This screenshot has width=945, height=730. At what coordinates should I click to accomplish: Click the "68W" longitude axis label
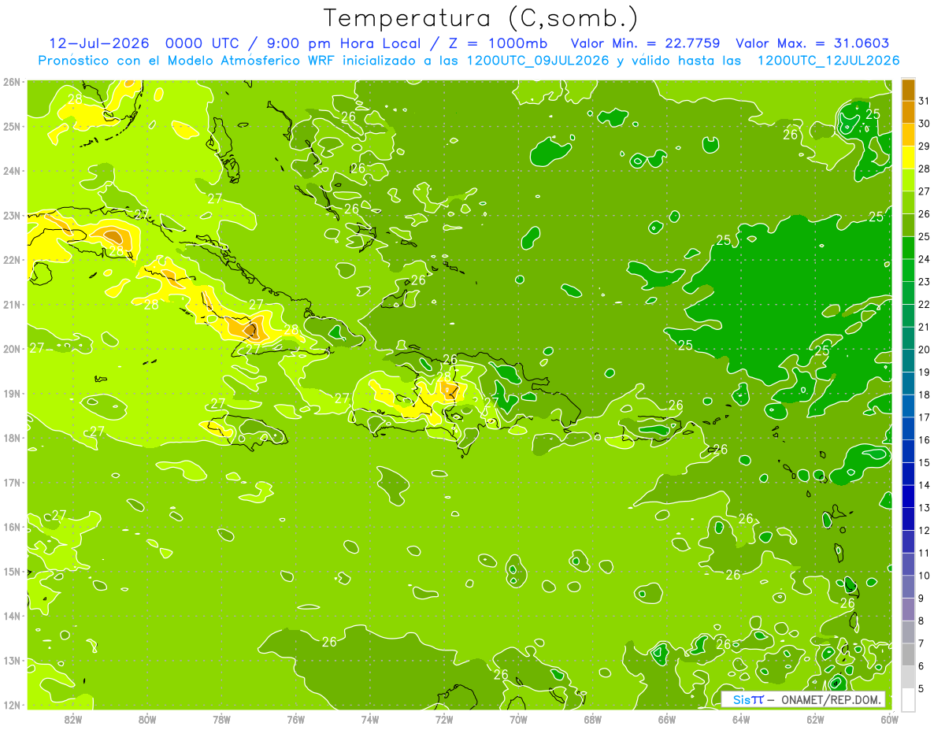tap(592, 719)
